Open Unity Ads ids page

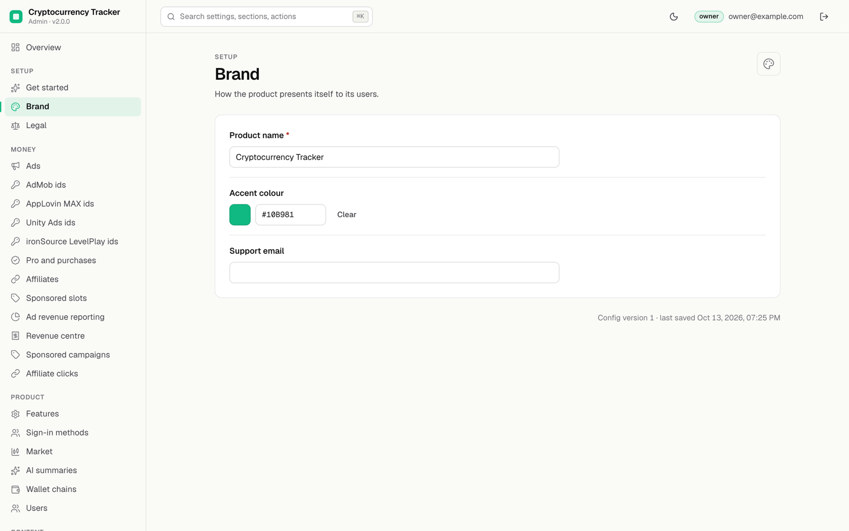(x=73, y=222)
